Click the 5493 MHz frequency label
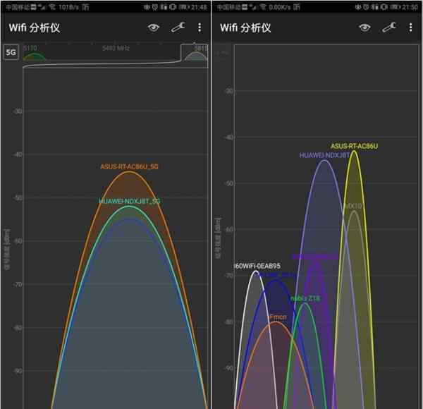 click(116, 48)
